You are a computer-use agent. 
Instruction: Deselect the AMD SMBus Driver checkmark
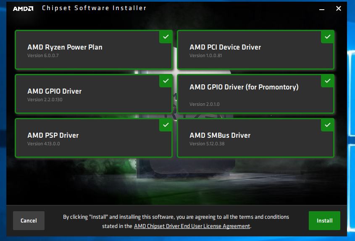point(327,125)
